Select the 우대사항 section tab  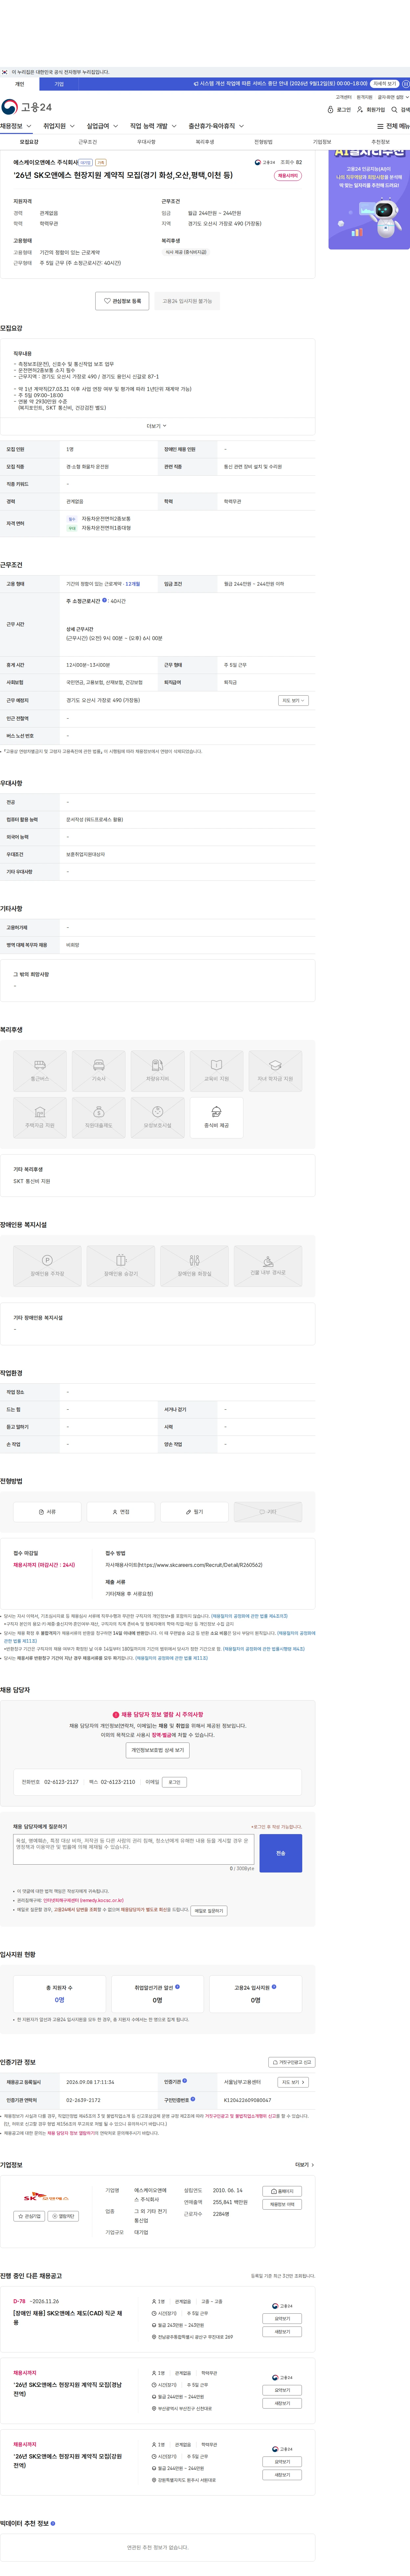[x=146, y=142]
